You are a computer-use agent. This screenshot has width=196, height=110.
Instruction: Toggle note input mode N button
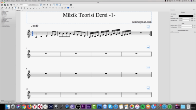coord(2,8)
